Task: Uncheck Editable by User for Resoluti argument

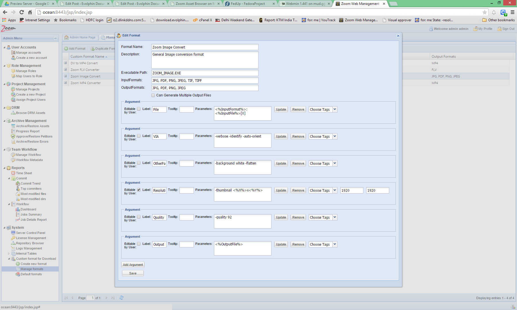Action: [x=139, y=190]
